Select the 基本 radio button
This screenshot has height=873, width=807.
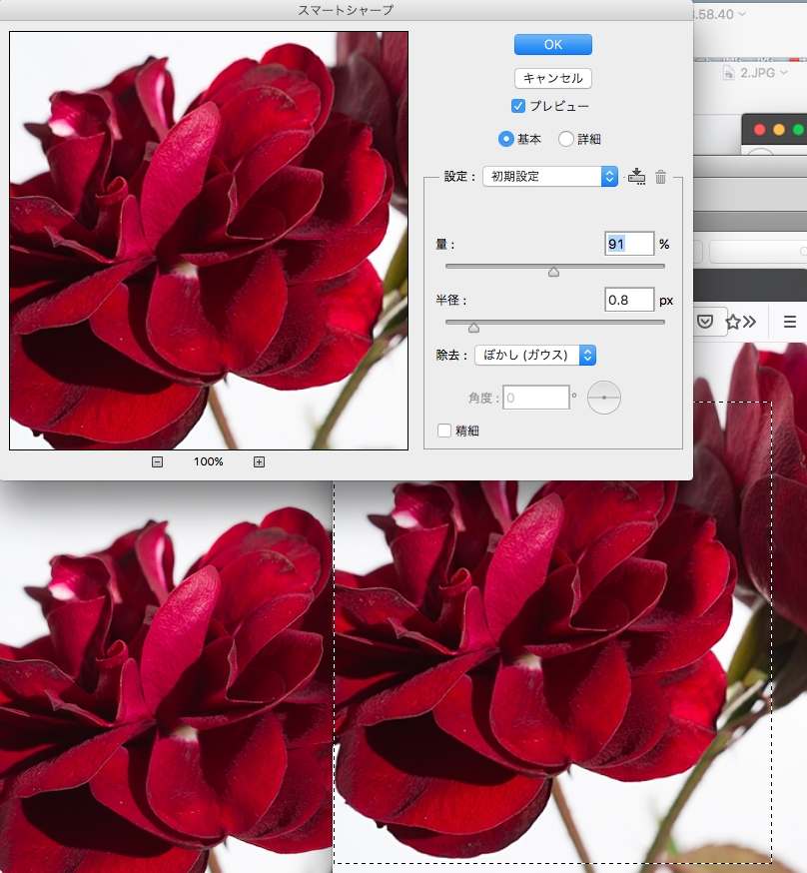tap(505, 139)
